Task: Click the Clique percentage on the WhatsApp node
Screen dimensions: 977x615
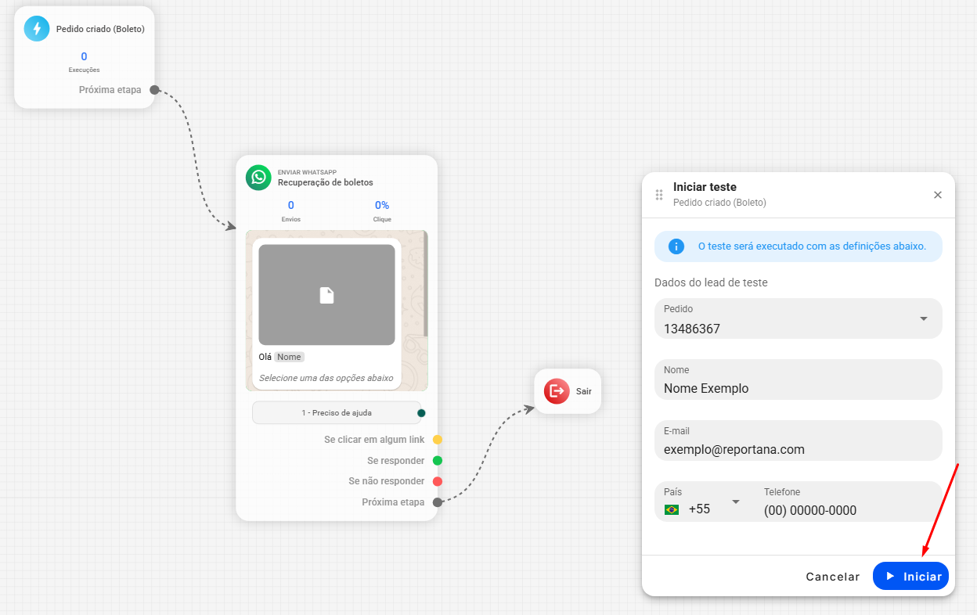Action: click(382, 206)
